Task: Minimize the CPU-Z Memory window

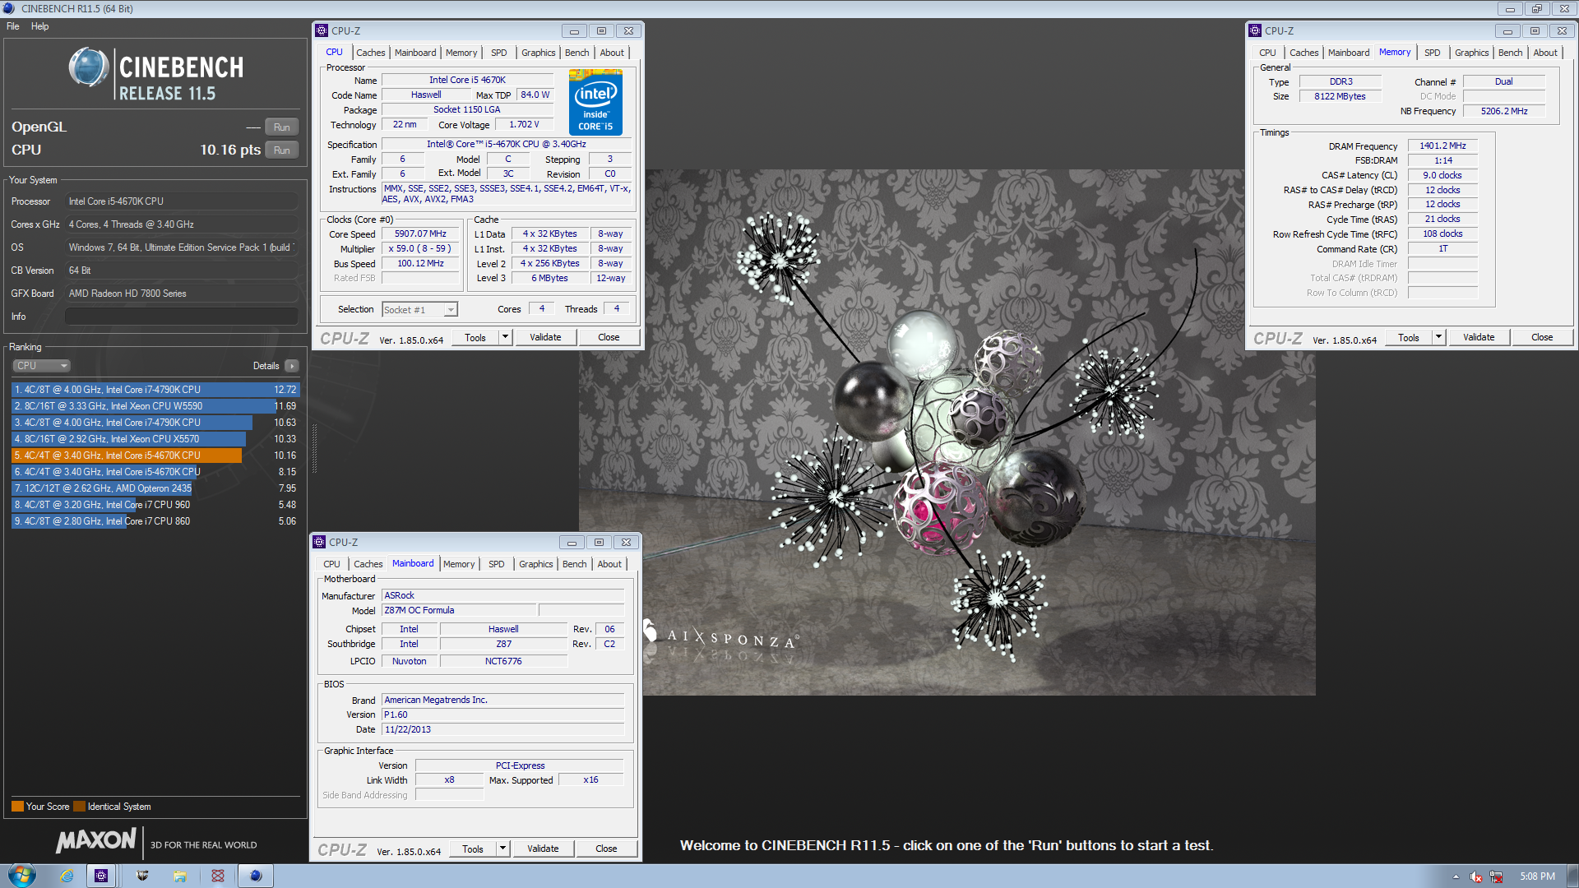Action: [x=1507, y=31]
